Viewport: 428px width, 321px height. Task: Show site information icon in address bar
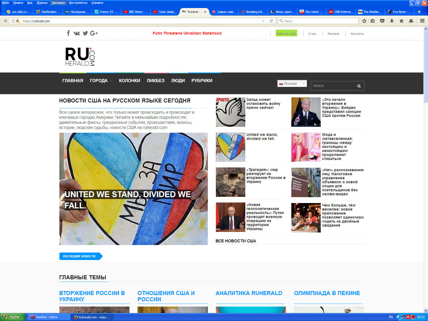click(13, 21)
